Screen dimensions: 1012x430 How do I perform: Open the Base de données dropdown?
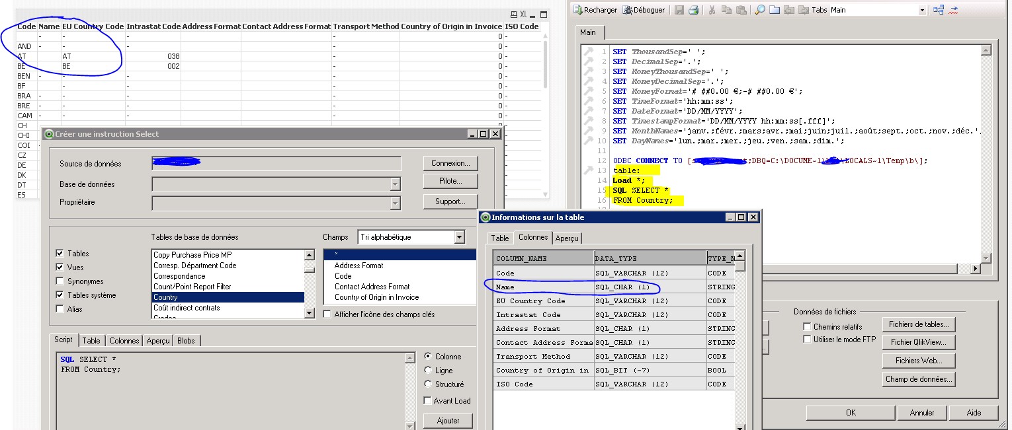pos(395,185)
